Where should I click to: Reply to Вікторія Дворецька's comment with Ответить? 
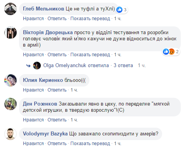pos(57,55)
